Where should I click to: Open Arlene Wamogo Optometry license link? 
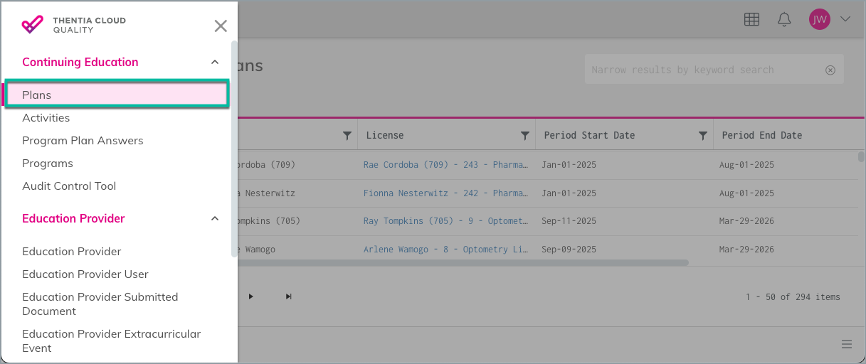click(x=446, y=250)
